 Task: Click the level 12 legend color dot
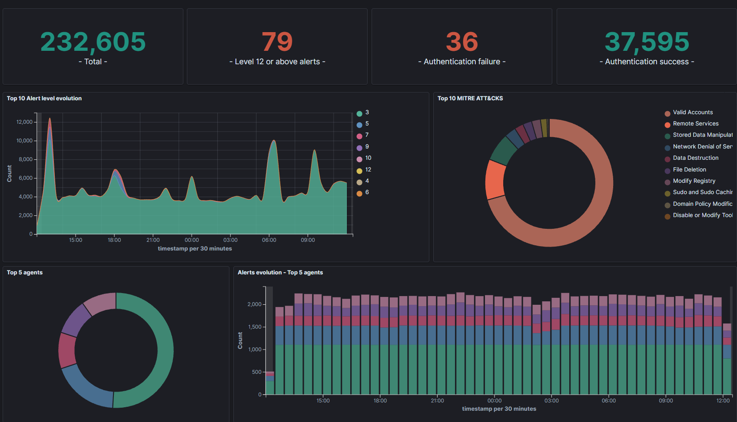(x=359, y=171)
